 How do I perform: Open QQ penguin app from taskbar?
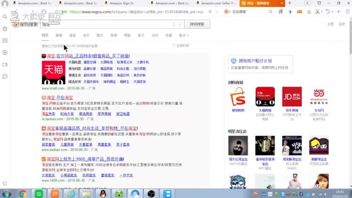point(103,193)
